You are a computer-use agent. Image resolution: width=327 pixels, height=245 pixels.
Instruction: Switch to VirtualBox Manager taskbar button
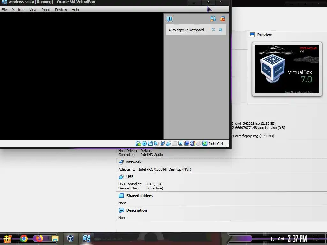[70, 239]
